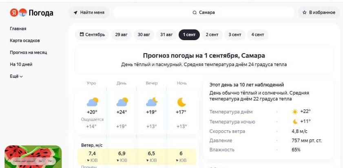Open the Yandex Ya logo icon
Image resolution: width=343 pixels, height=168 pixels.
click(x=14, y=13)
